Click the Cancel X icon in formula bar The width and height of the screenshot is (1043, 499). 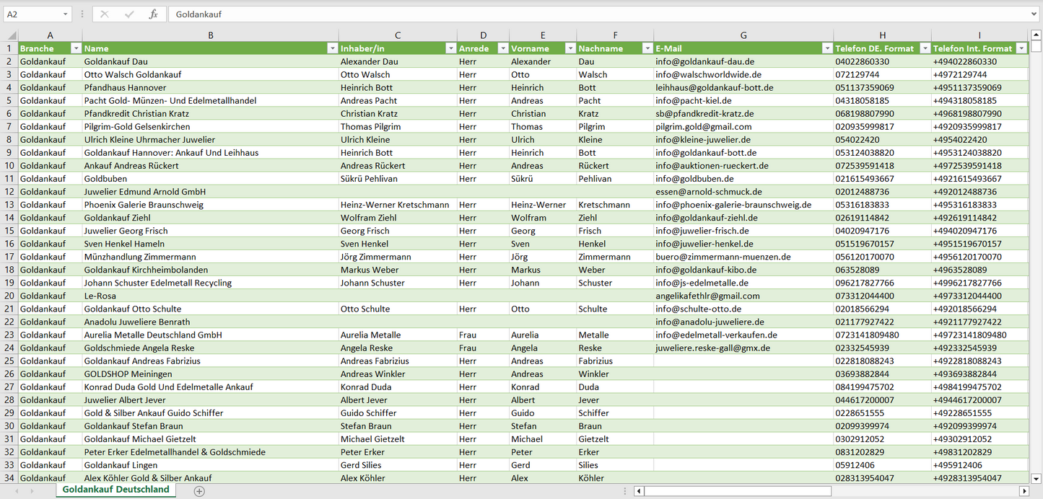coord(105,14)
